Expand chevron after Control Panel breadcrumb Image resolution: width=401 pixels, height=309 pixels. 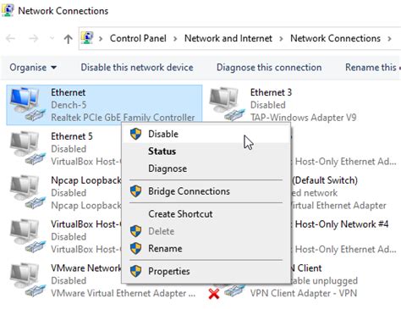pyautogui.click(x=175, y=39)
